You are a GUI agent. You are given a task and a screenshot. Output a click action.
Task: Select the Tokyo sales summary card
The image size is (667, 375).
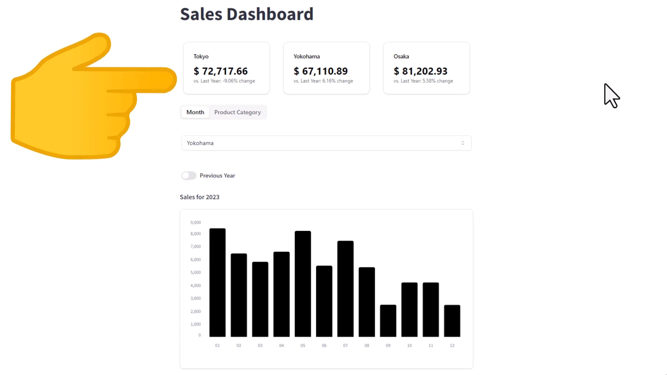click(226, 68)
